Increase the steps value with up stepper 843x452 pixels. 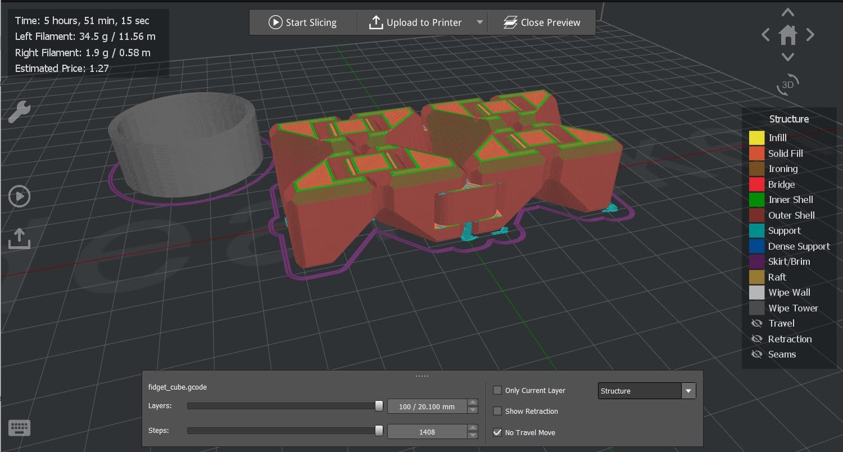(x=473, y=428)
